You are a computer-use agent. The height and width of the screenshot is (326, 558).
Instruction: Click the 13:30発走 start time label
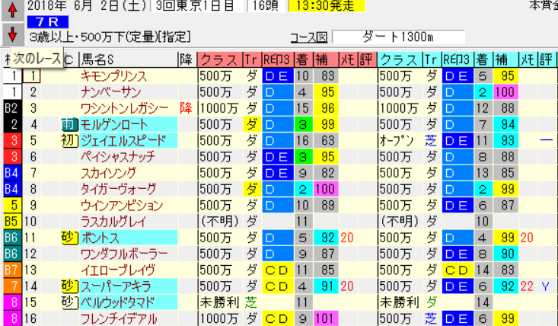327,5
